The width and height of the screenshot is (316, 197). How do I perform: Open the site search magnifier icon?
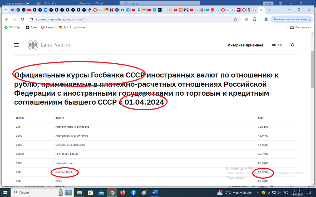[293, 45]
